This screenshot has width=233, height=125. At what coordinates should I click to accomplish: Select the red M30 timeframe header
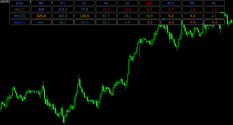(149, 3)
